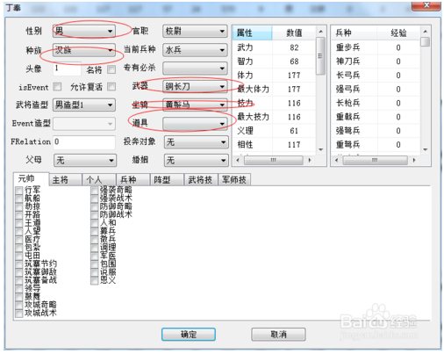Image resolution: width=444 pixels, height=354 pixels.
Task: Open the 父母 dropdown
Action: [85, 160]
